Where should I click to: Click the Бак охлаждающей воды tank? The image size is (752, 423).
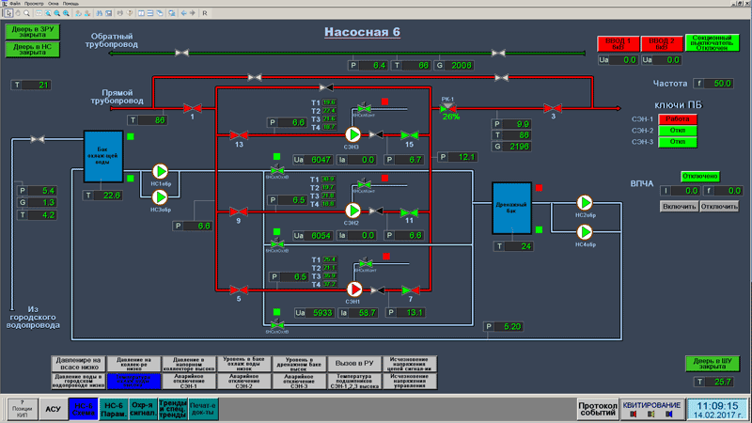coord(103,156)
